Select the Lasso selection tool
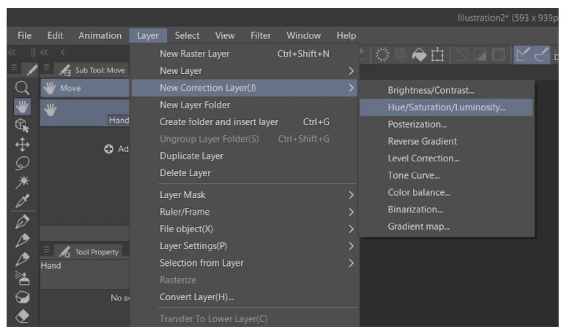Image resolution: width=567 pixels, height=334 pixels. (22, 163)
